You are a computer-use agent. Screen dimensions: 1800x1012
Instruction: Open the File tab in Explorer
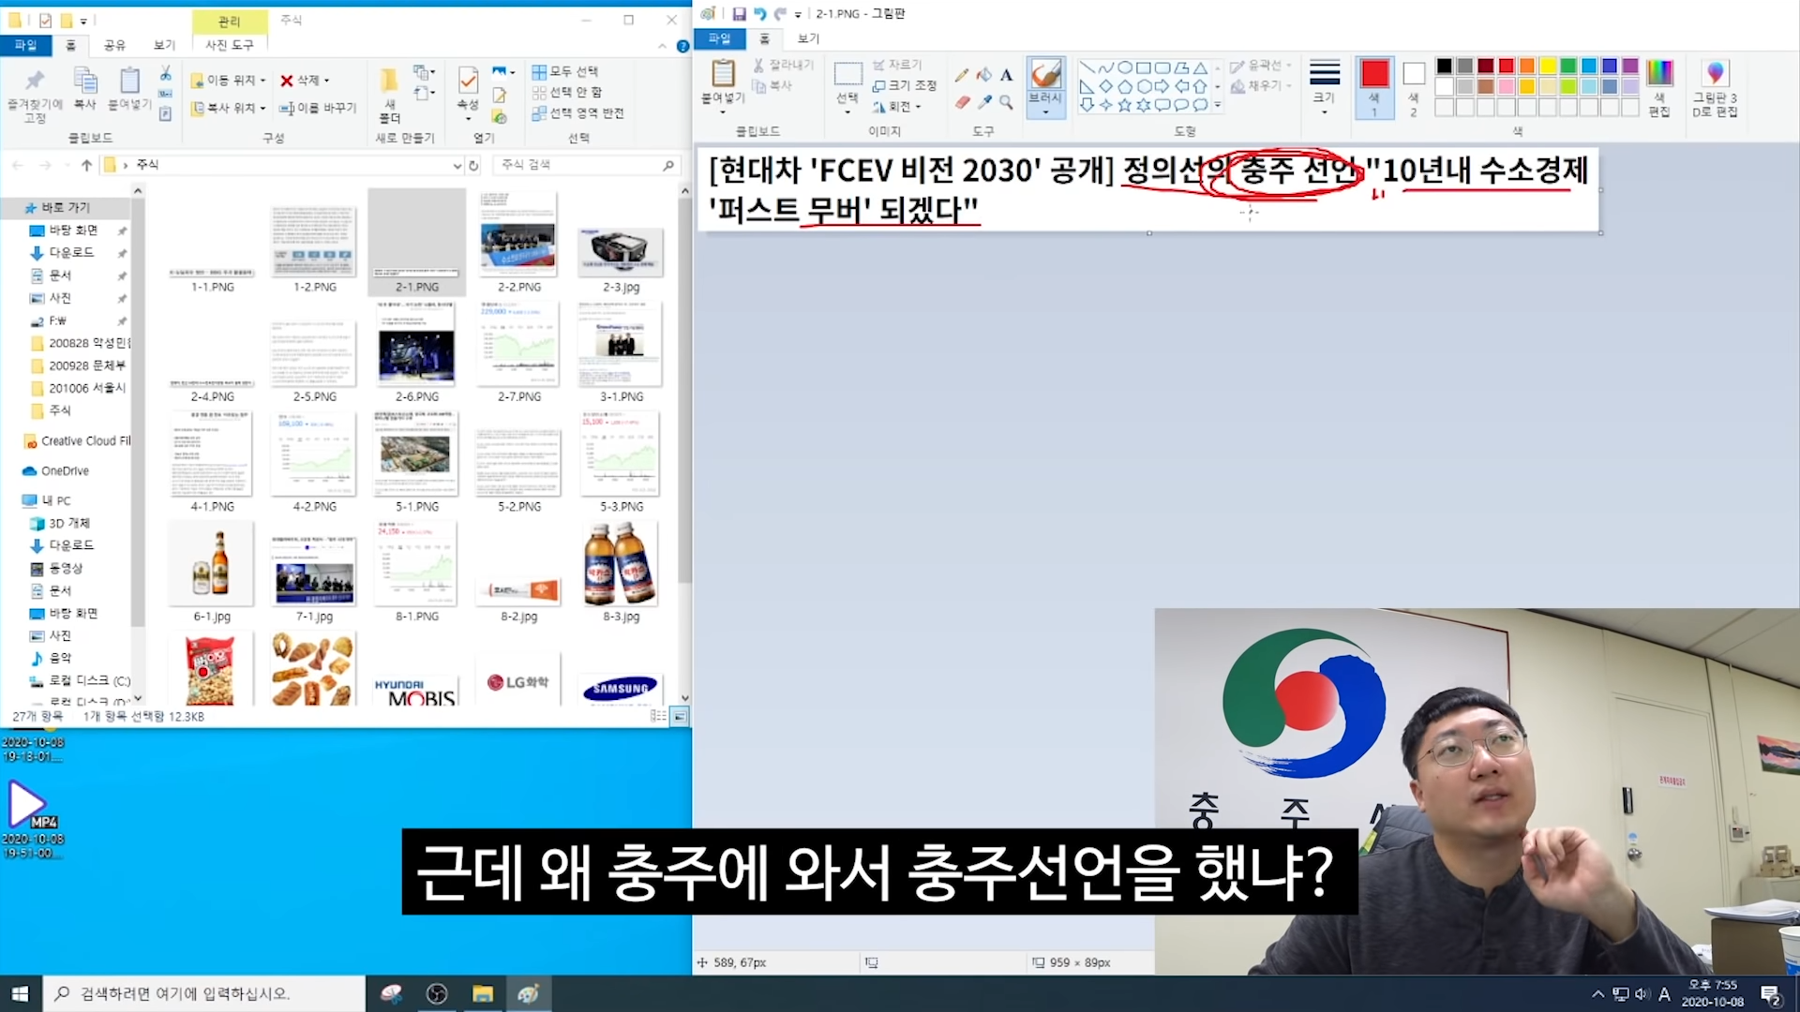[25, 45]
